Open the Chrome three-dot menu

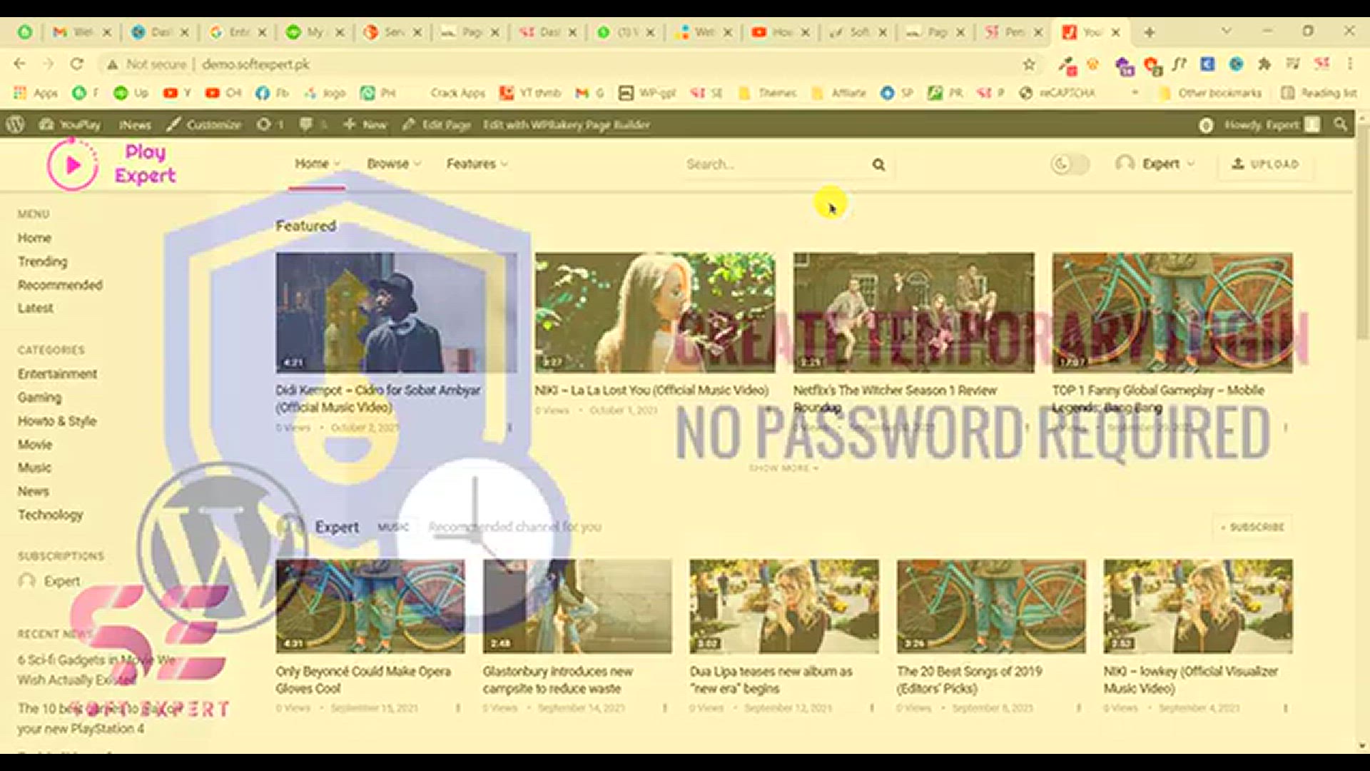tap(1350, 64)
